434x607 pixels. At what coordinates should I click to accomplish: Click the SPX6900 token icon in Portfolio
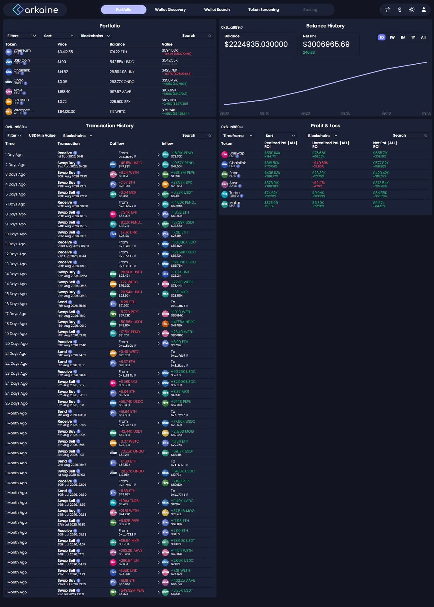pos(9,102)
